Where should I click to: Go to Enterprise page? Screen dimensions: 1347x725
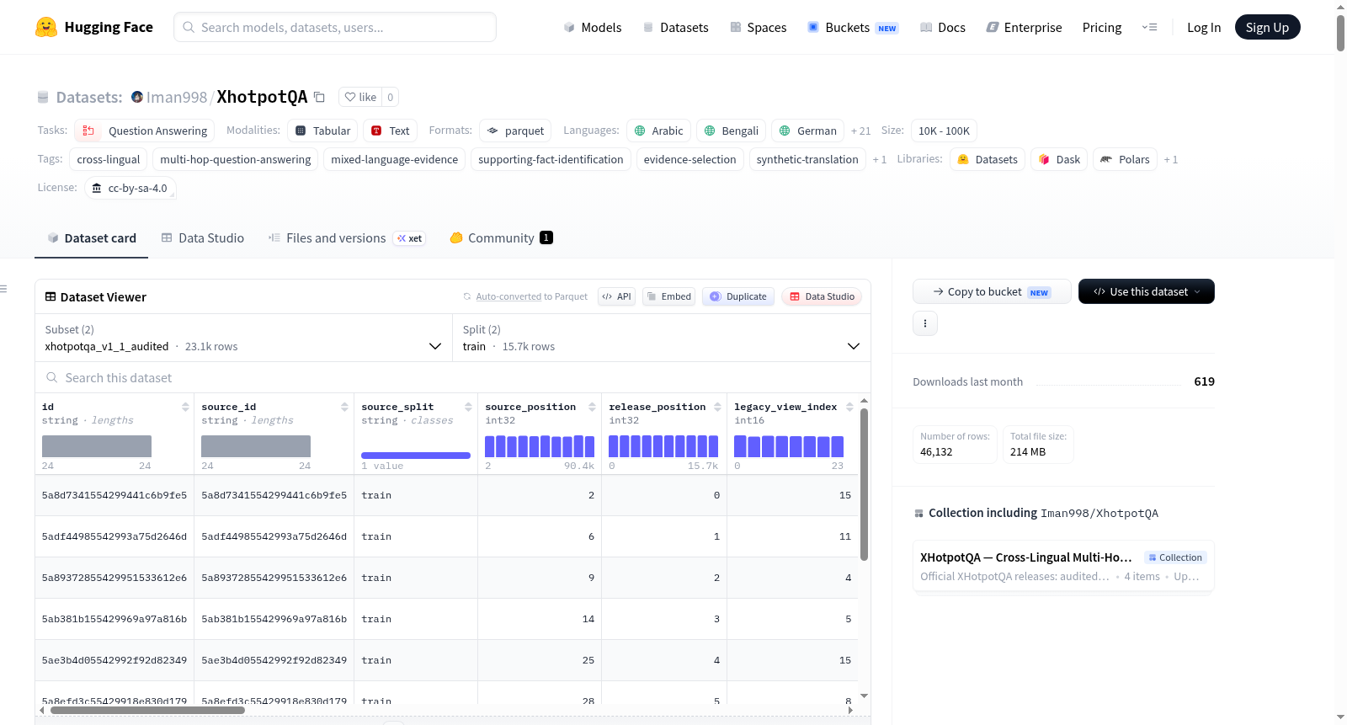[x=1024, y=27]
